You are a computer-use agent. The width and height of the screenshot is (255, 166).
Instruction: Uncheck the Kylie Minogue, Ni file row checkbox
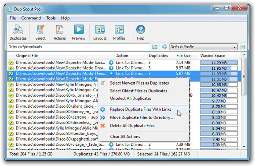[x=11, y=85]
